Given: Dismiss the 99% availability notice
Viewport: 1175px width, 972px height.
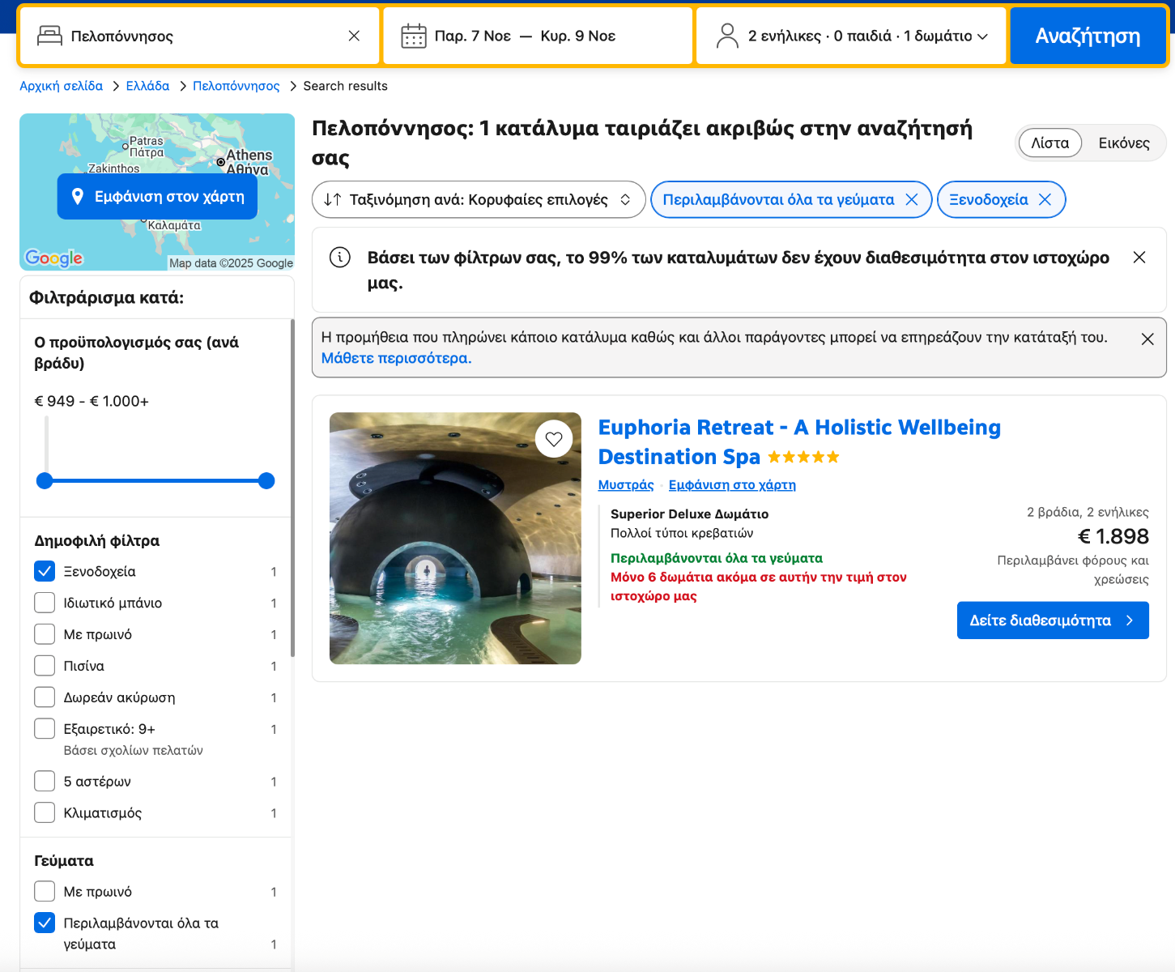Looking at the screenshot, I should [x=1139, y=257].
